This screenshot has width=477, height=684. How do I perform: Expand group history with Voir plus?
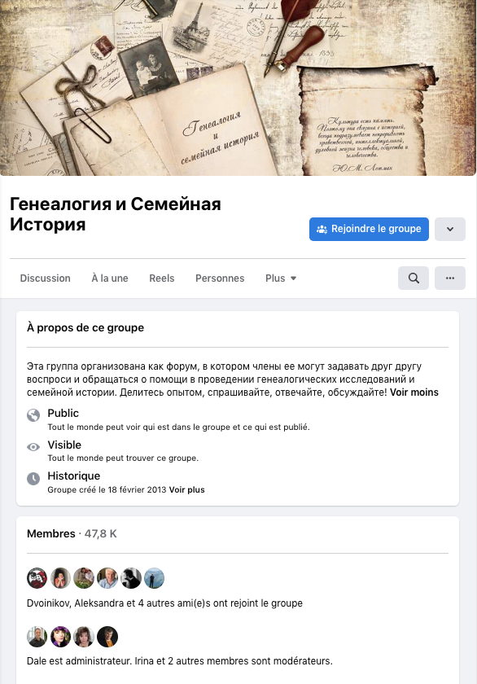click(x=186, y=489)
